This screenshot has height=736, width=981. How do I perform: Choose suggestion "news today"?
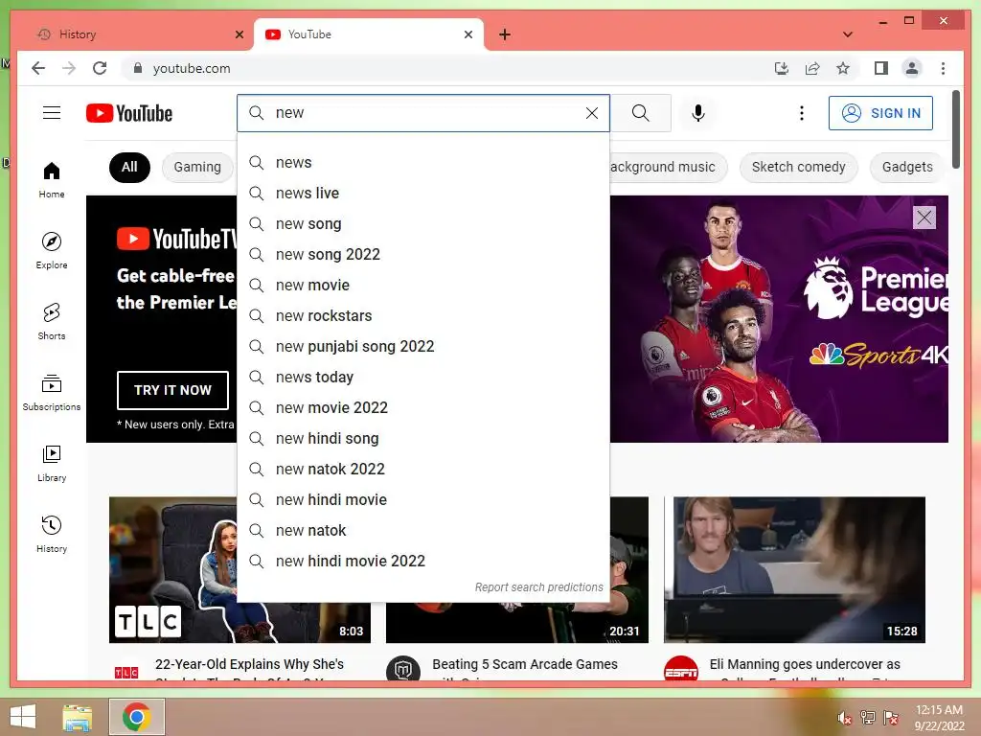pyautogui.click(x=423, y=378)
